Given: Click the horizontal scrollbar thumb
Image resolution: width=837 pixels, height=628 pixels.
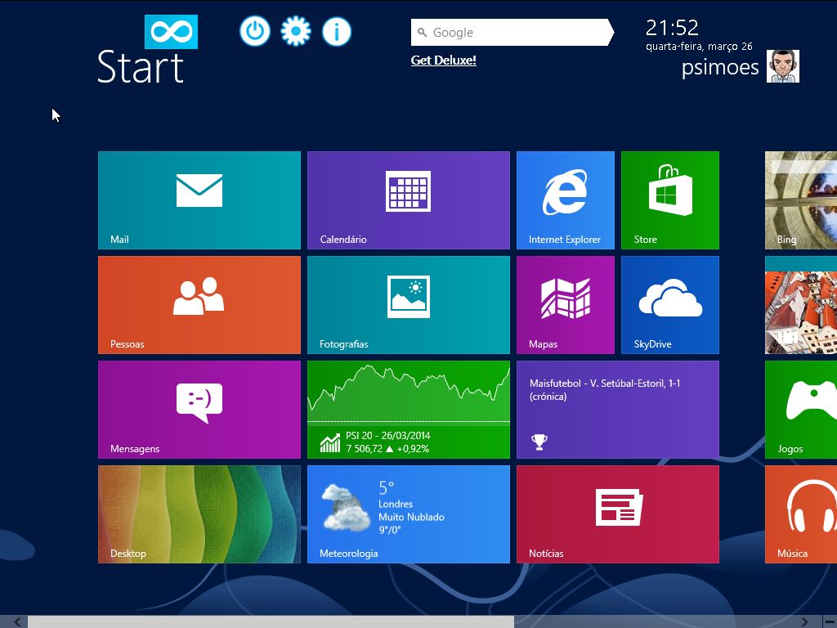Looking at the screenshot, I should coord(271,621).
